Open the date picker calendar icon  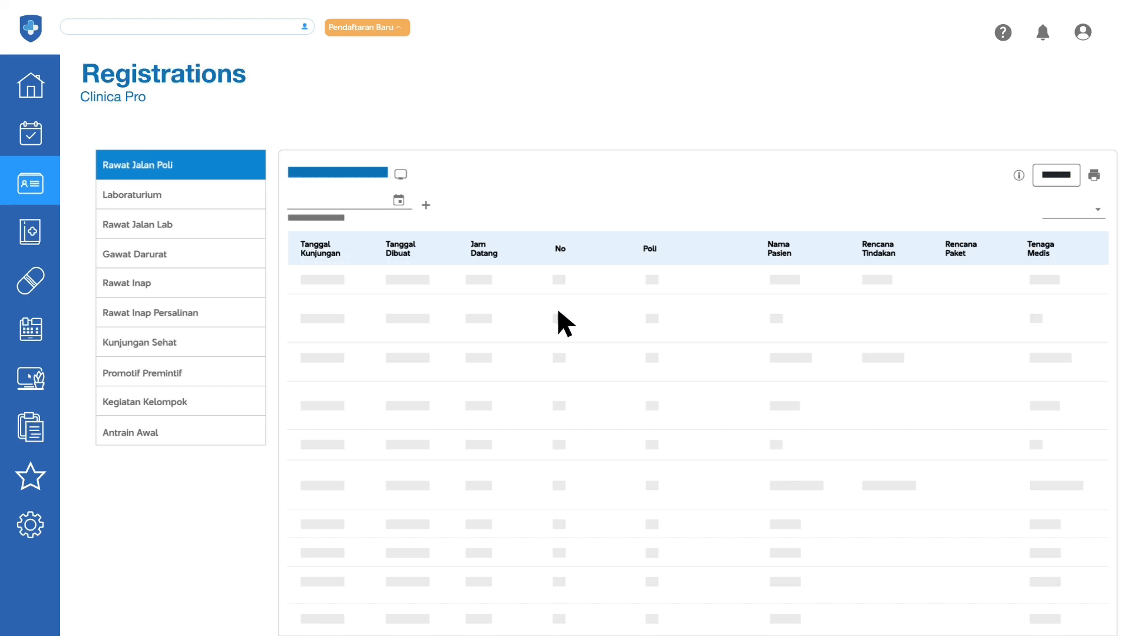point(399,200)
